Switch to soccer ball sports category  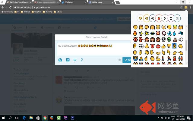153,18
